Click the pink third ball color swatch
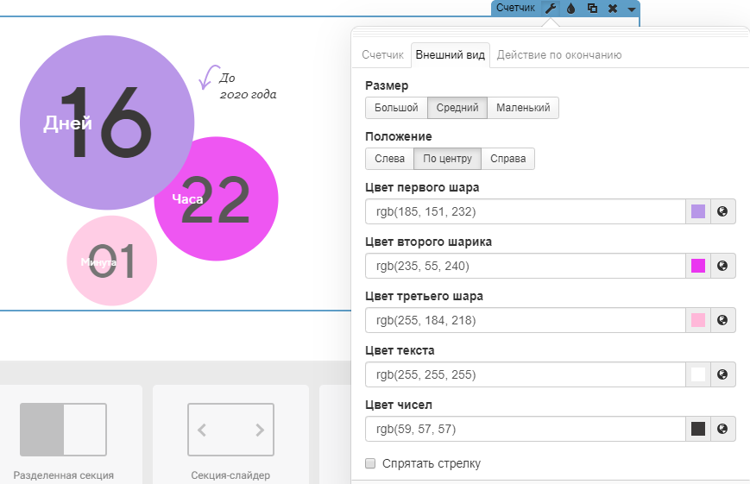The height and width of the screenshot is (484, 750). (698, 320)
